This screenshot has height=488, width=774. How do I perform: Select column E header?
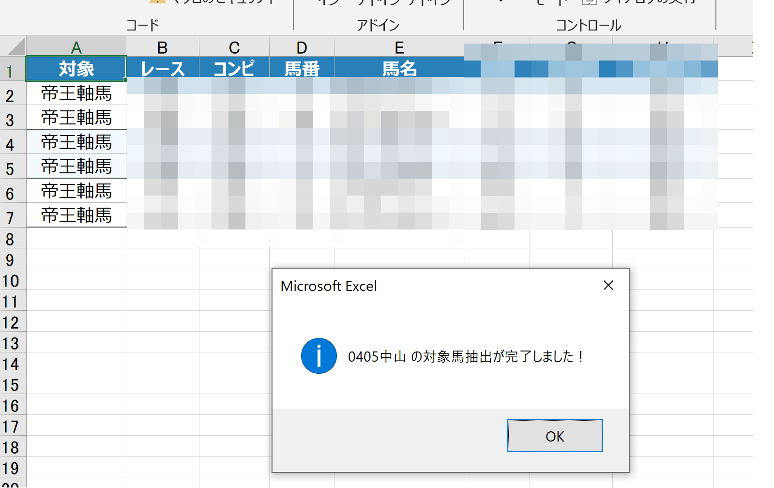point(399,47)
